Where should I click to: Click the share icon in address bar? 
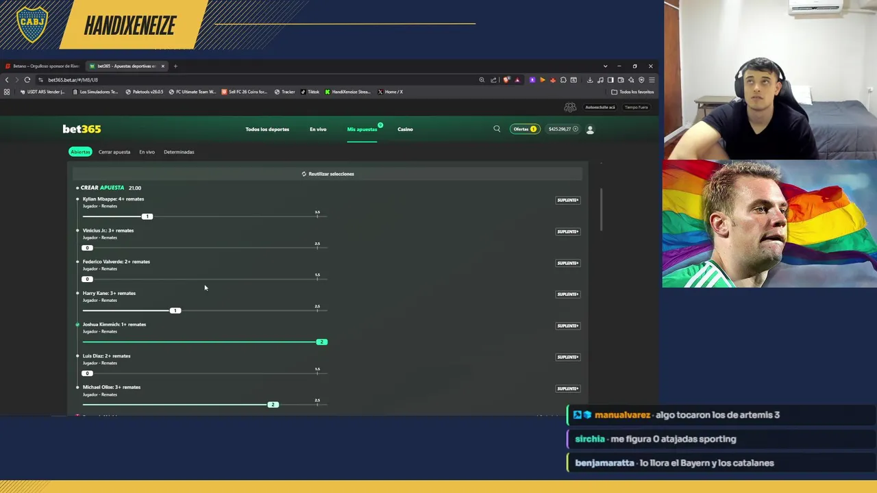pos(493,80)
